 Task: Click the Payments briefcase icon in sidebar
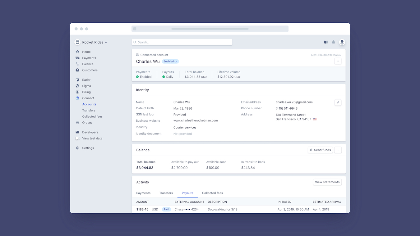point(77,58)
